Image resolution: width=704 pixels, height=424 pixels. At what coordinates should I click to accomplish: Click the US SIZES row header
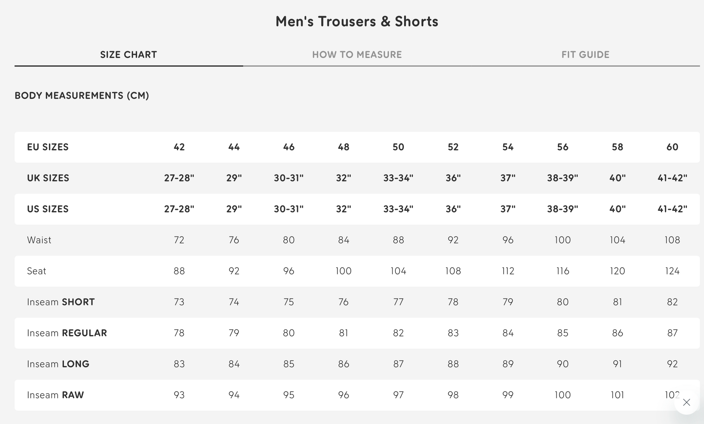click(48, 209)
